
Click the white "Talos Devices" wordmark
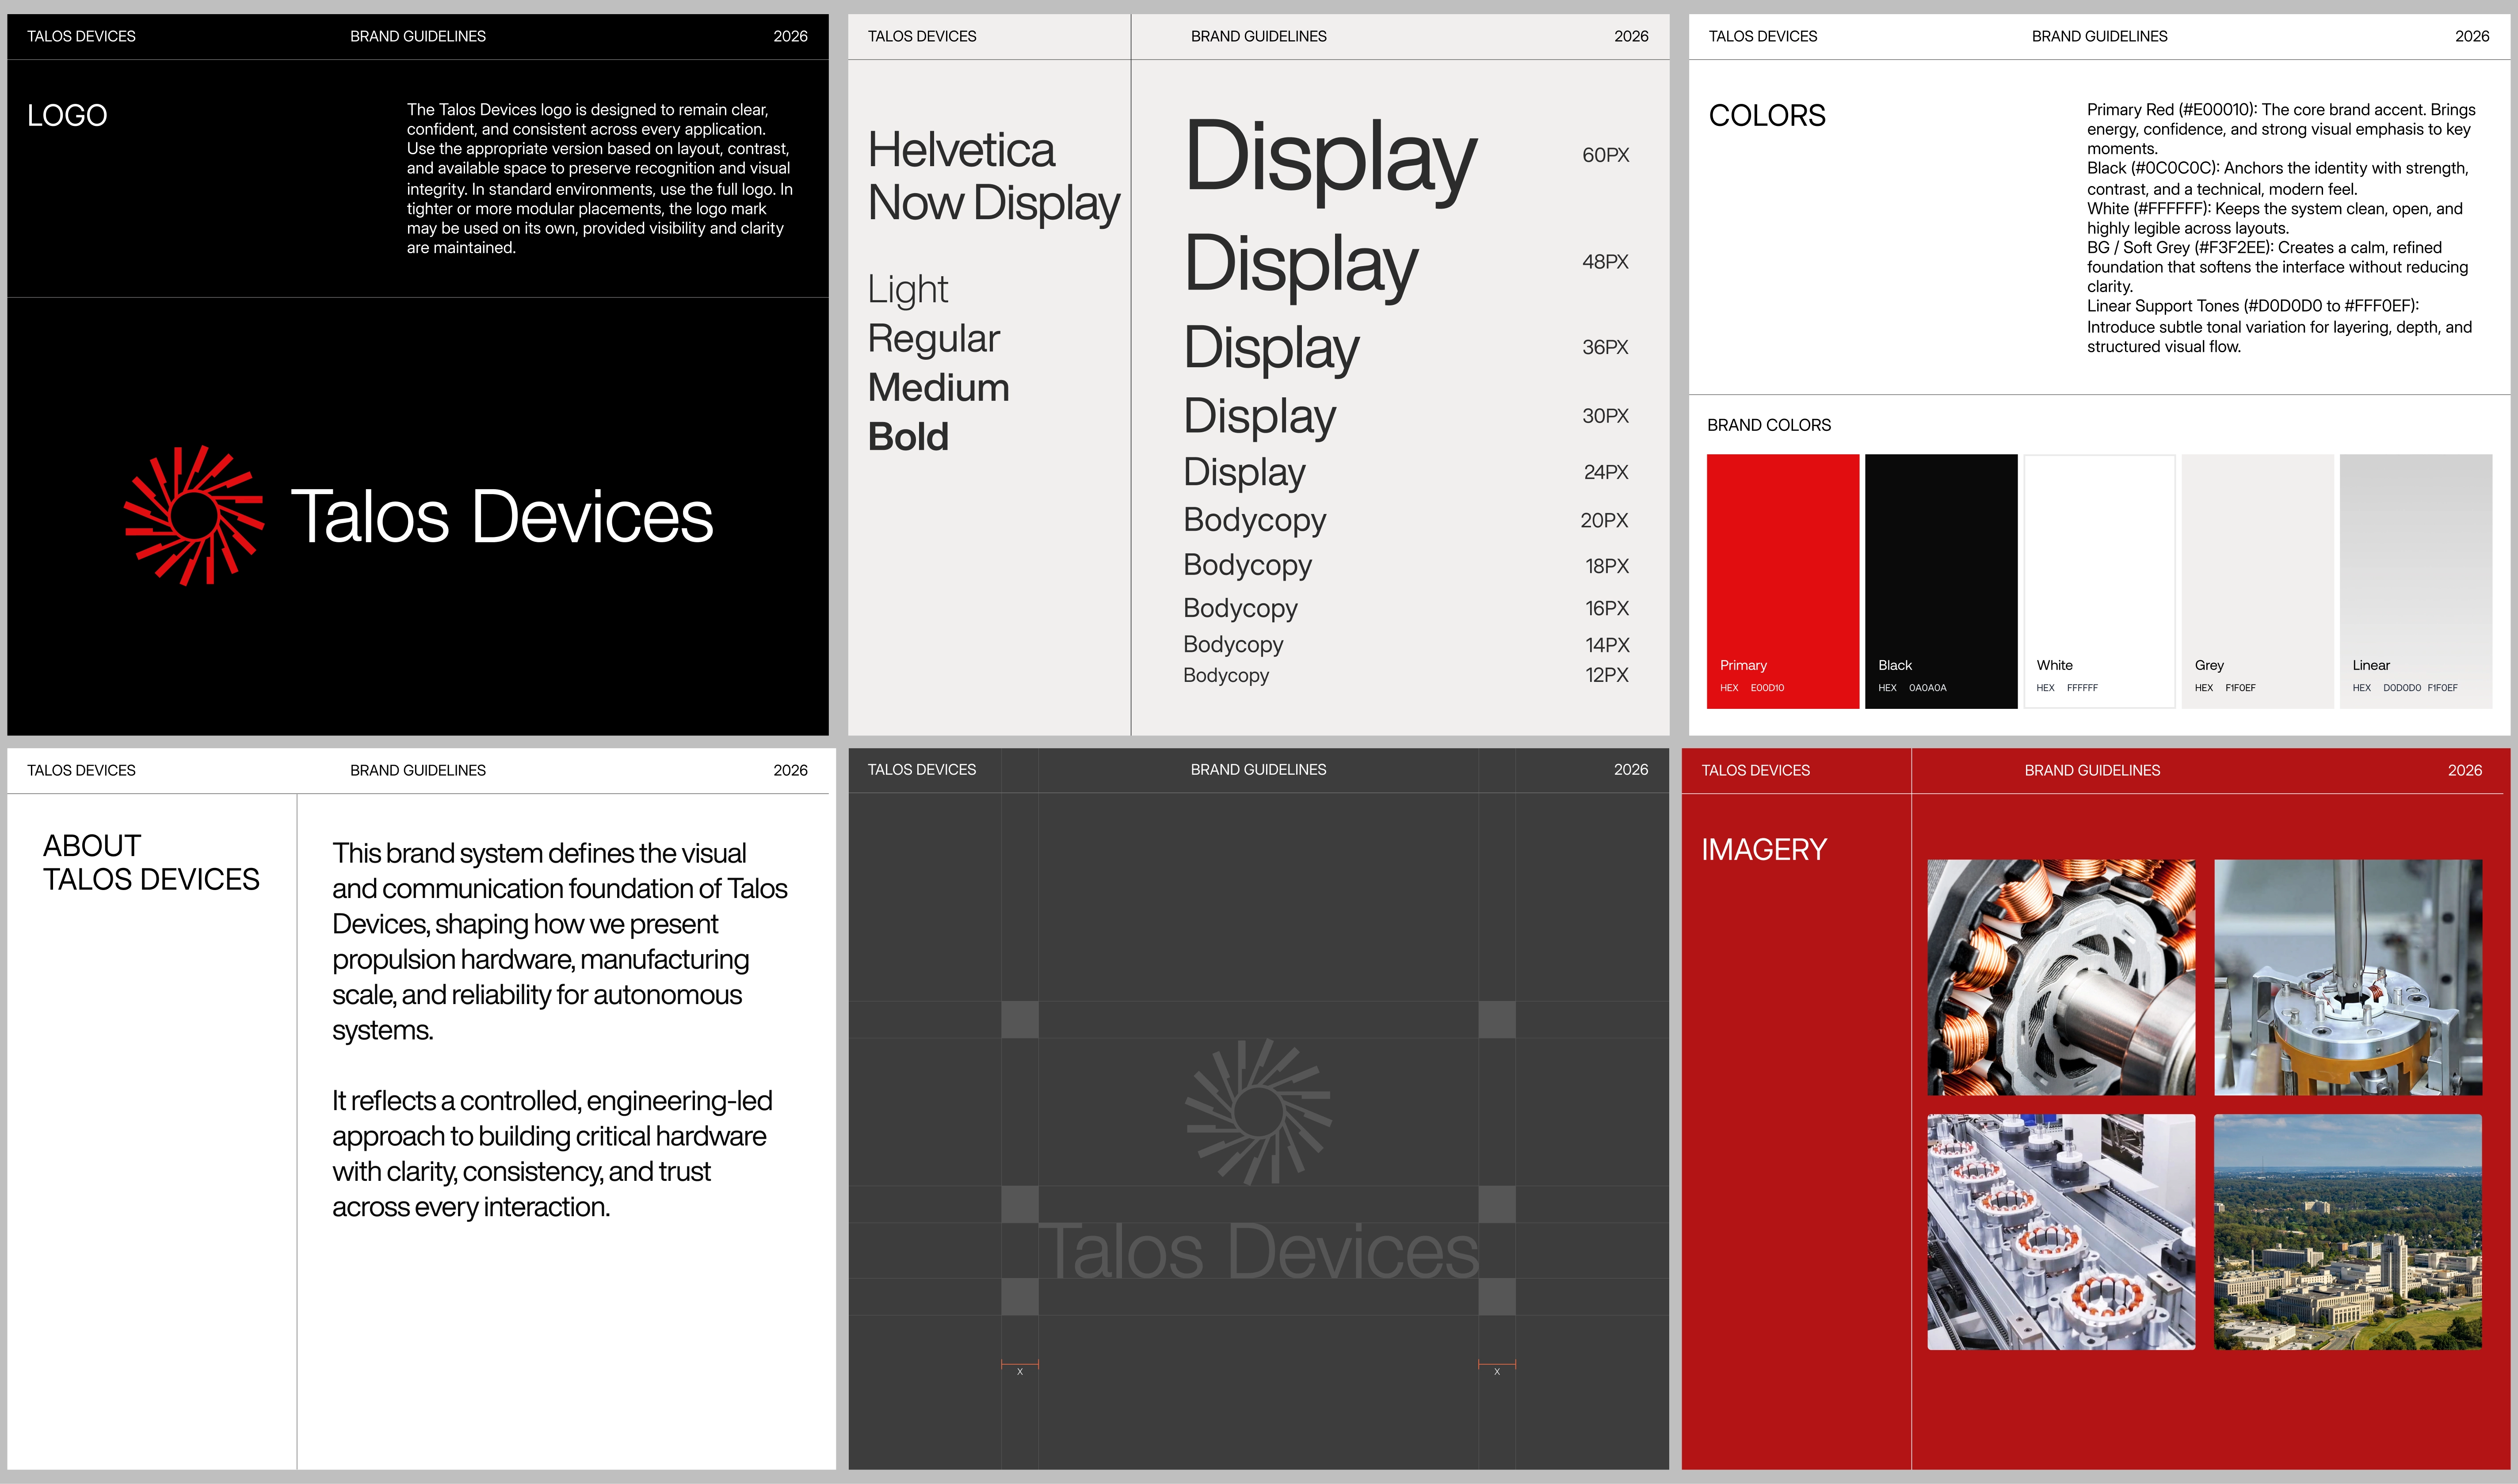click(502, 517)
